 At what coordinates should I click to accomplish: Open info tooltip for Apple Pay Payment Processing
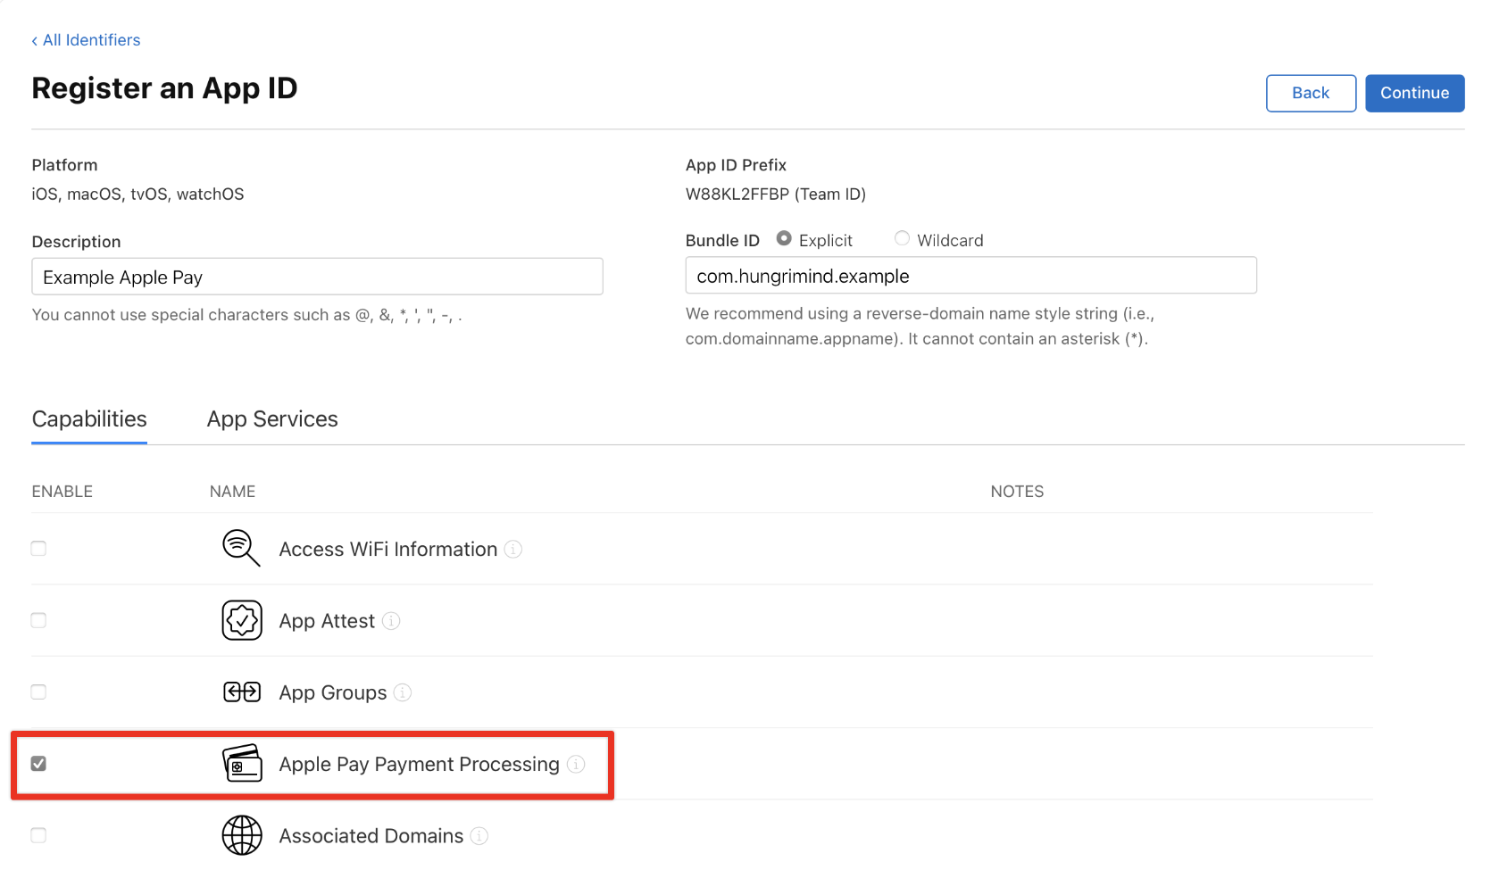tap(576, 765)
